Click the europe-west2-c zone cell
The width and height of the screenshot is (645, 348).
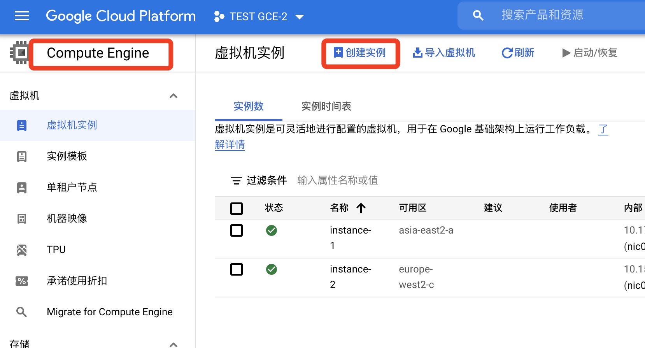point(416,277)
